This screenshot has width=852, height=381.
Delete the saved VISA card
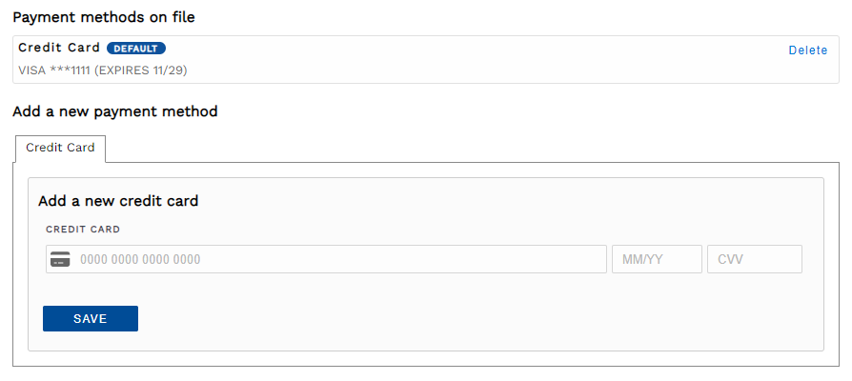pos(807,50)
